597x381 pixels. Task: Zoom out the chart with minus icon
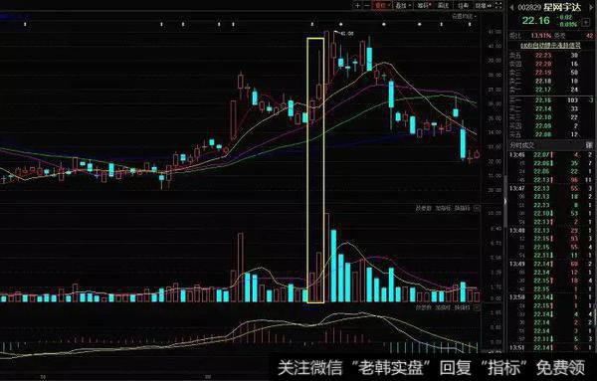coord(366,5)
